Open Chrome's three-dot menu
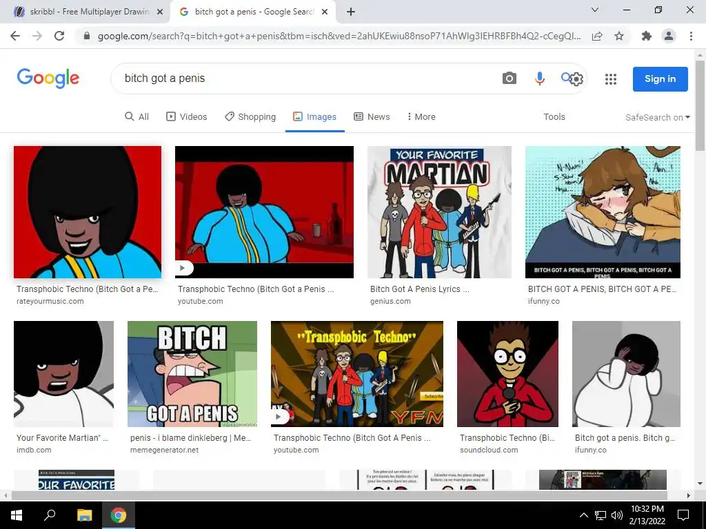 tap(691, 36)
